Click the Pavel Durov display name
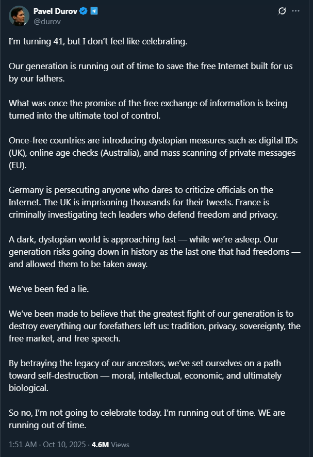The height and width of the screenshot is (457, 313). click(x=55, y=11)
